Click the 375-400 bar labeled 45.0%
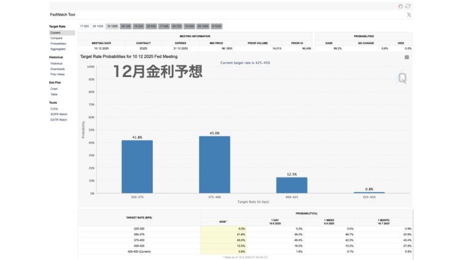The height and width of the screenshot is (260, 462). [x=214, y=165]
